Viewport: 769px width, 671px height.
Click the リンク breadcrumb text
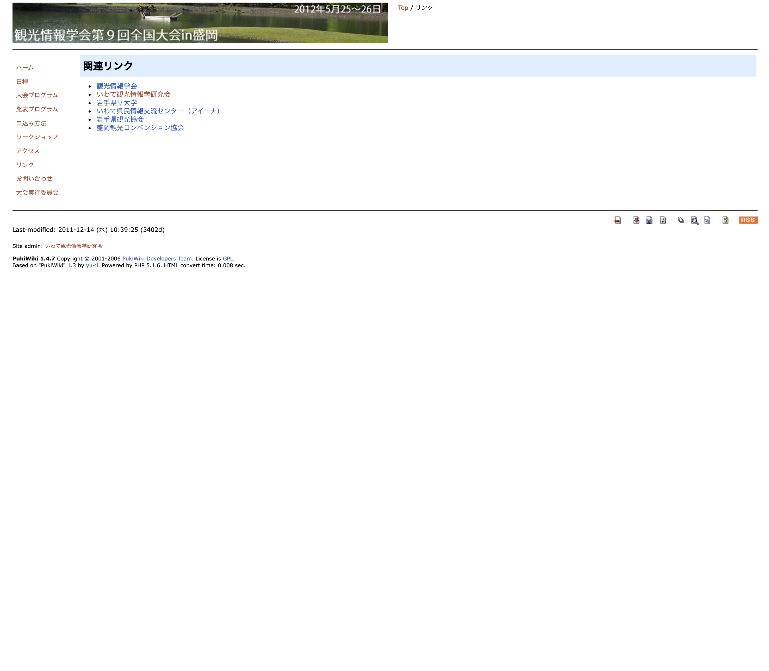424,8
